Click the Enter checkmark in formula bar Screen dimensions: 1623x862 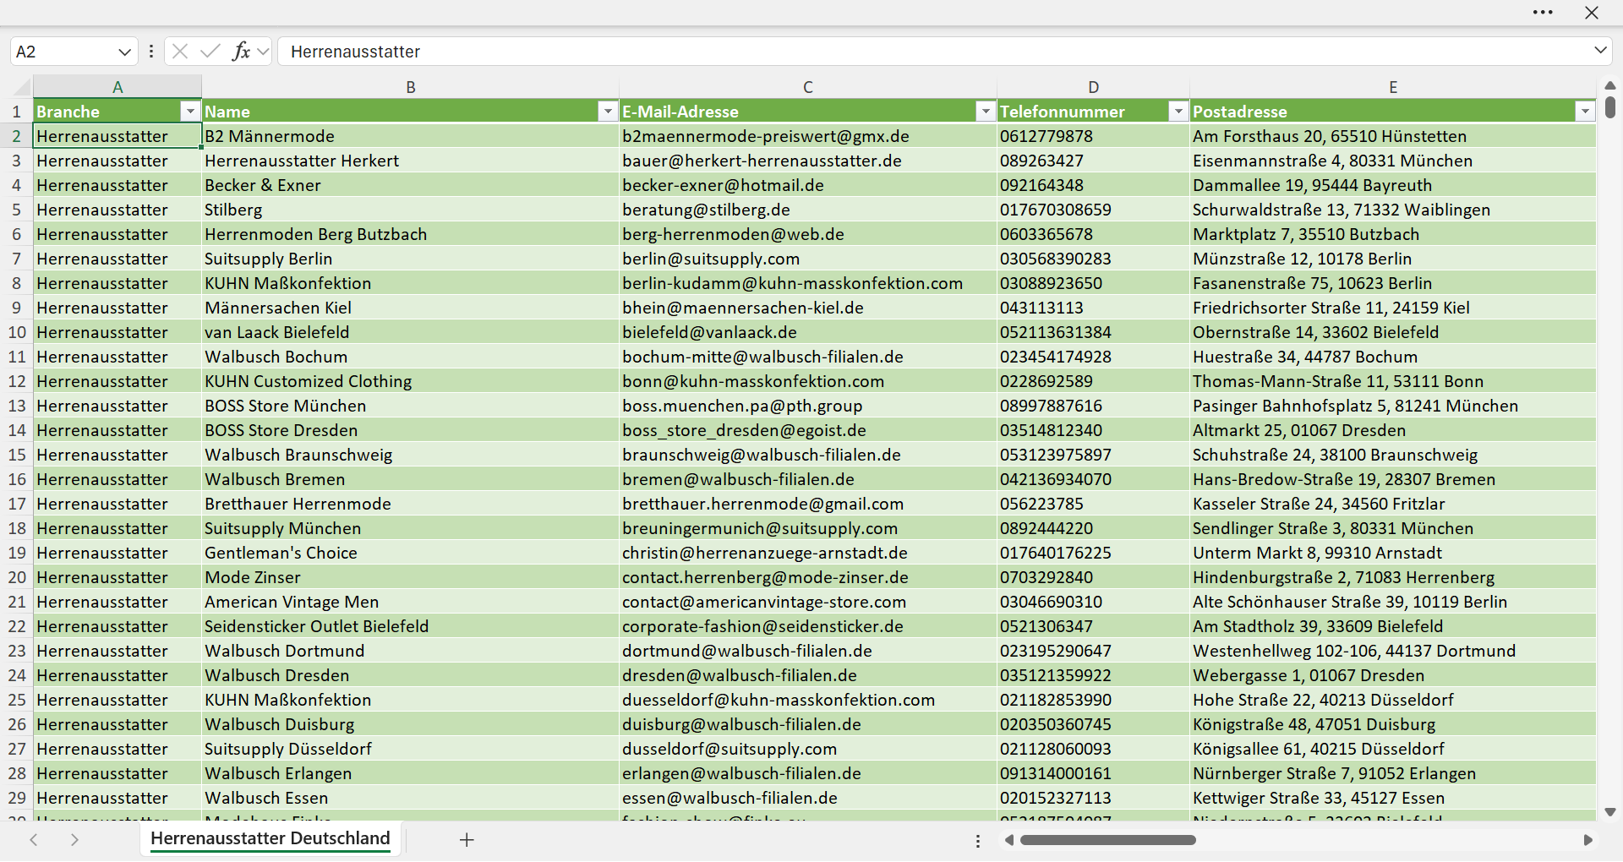point(210,52)
